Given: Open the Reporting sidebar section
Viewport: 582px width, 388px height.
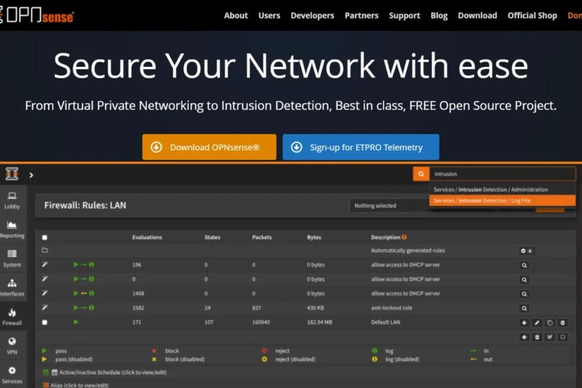Looking at the screenshot, I should coord(12,229).
